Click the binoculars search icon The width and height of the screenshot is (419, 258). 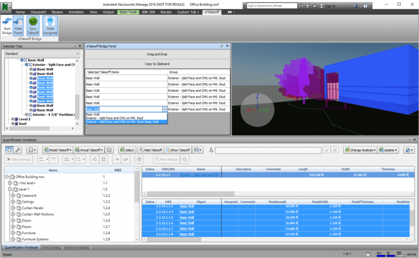(301, 6)
